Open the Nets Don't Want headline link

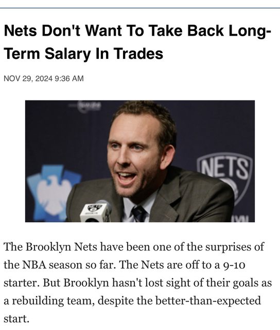(x=137, y=42)
